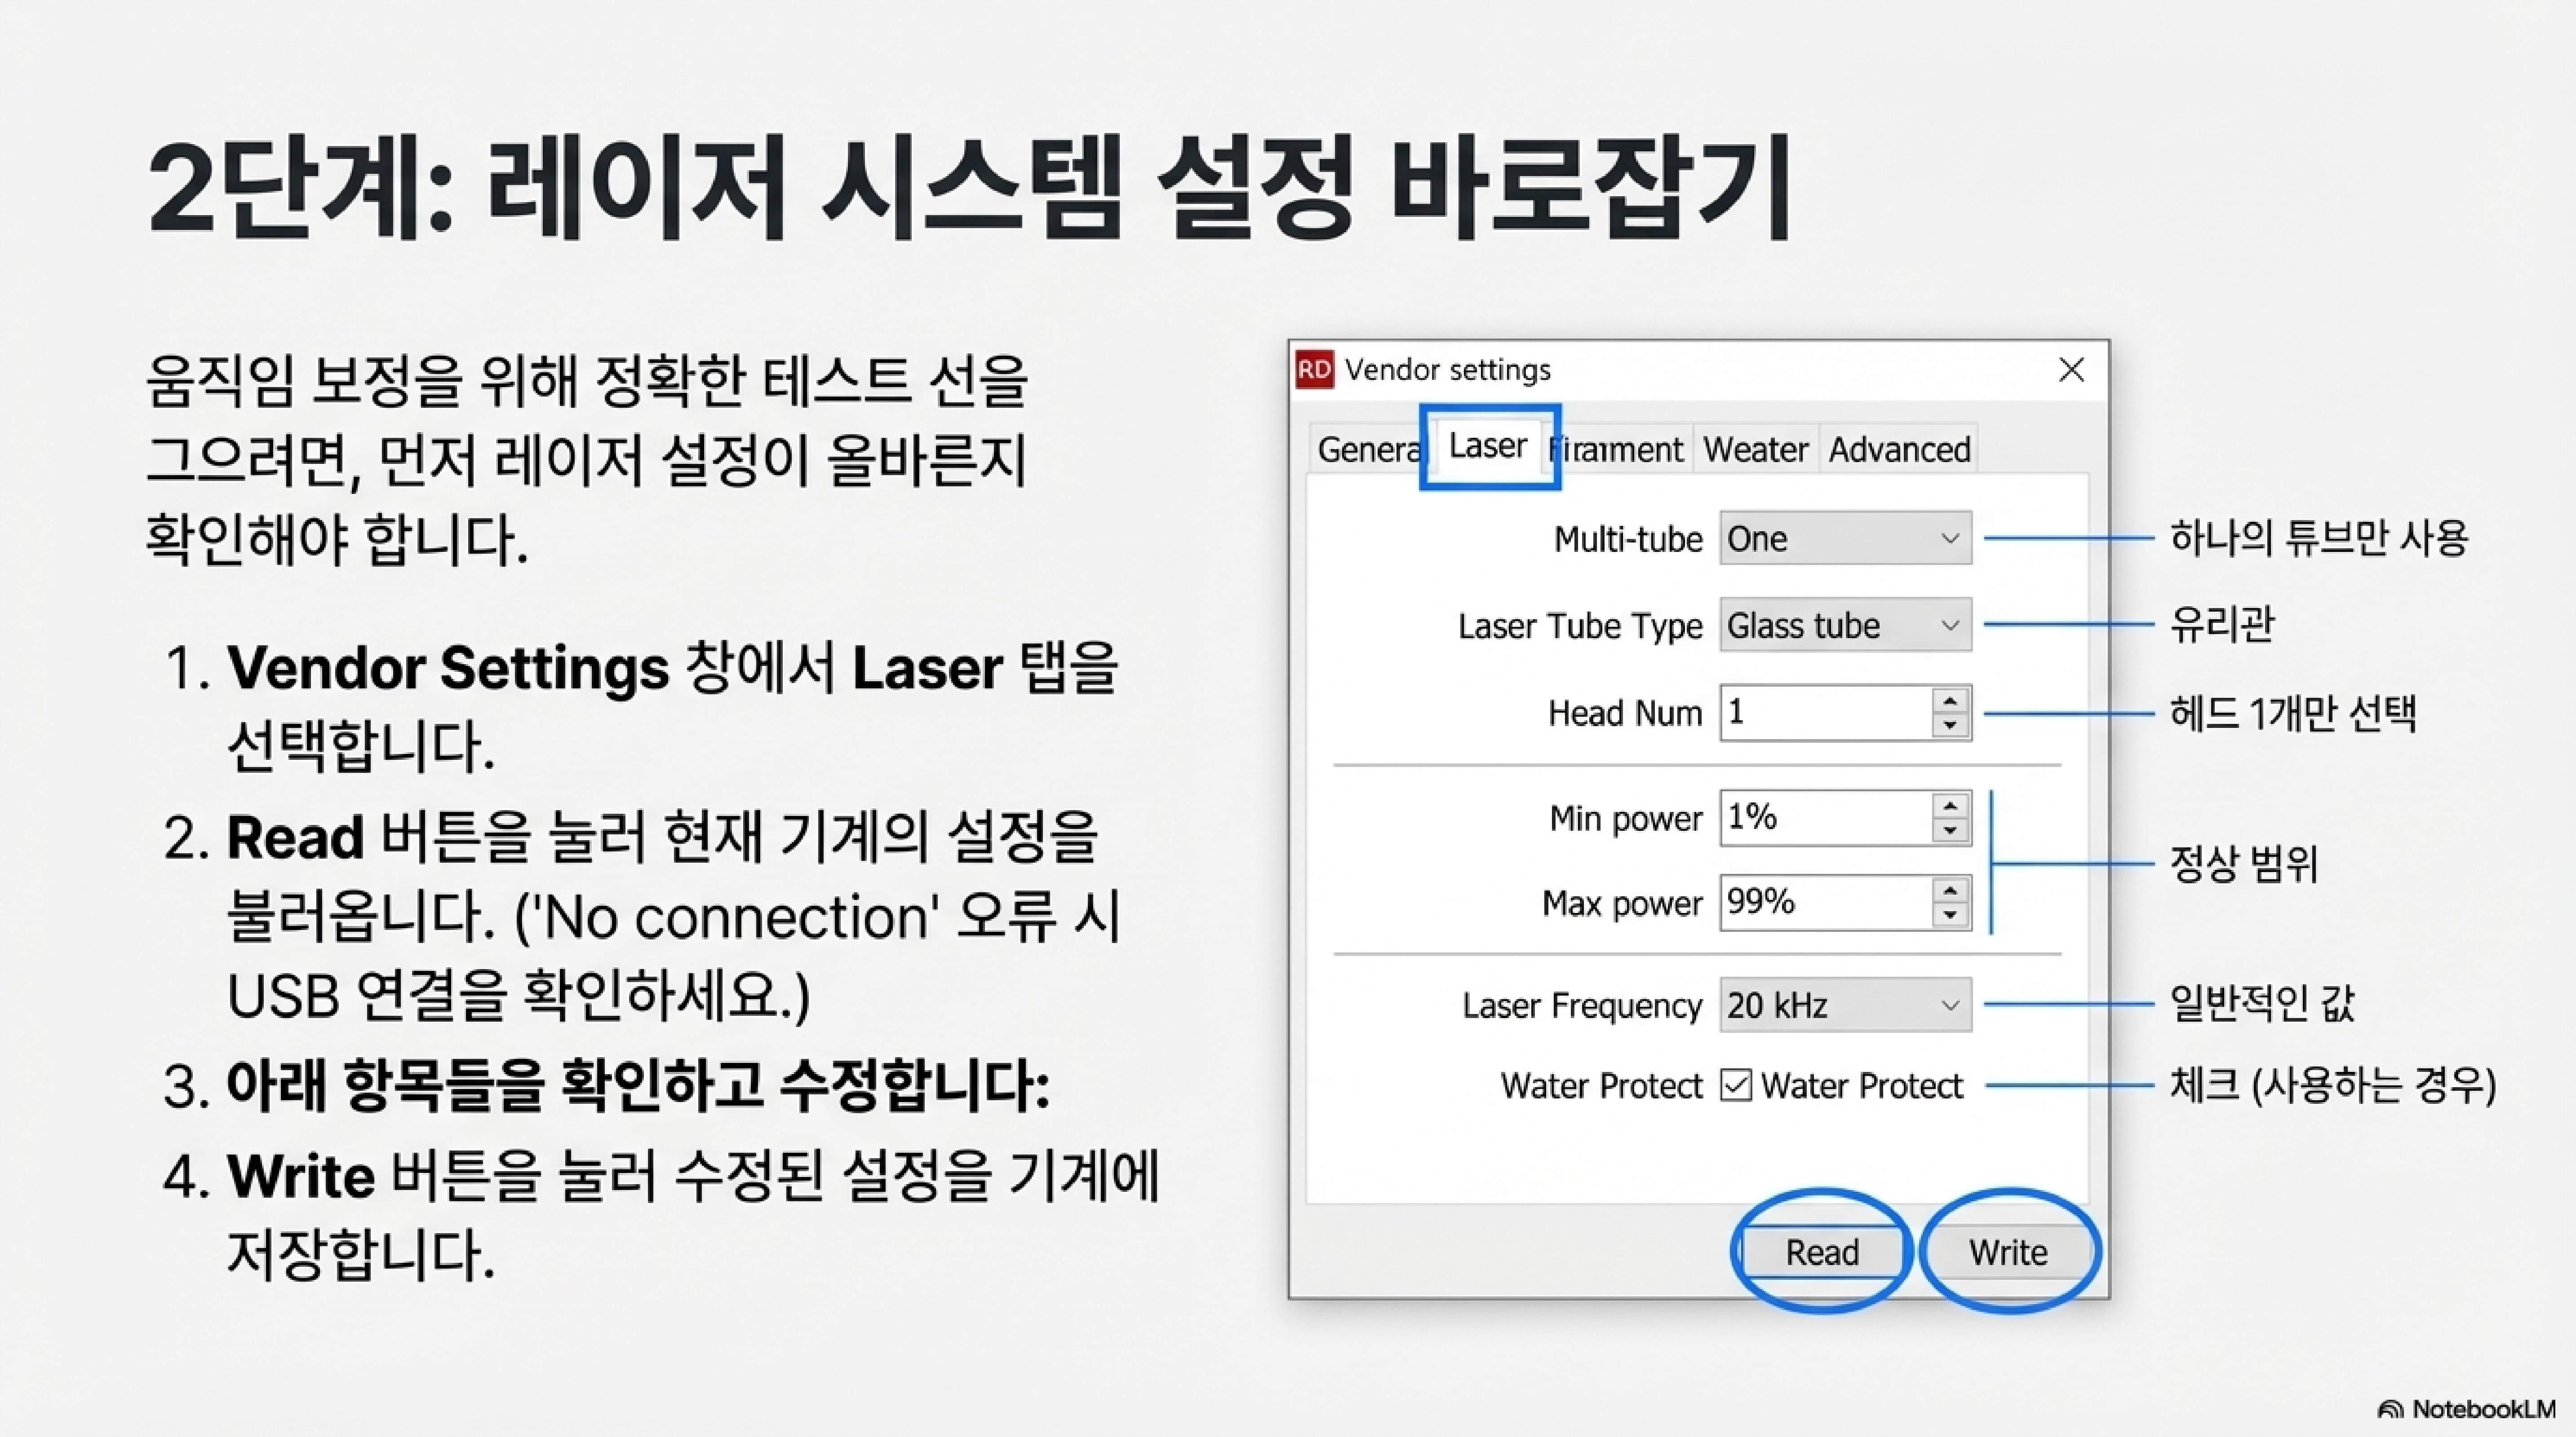Click the RD icon in title bar
This screenshot has height=1437, width=2576.
pos(1314,370)
